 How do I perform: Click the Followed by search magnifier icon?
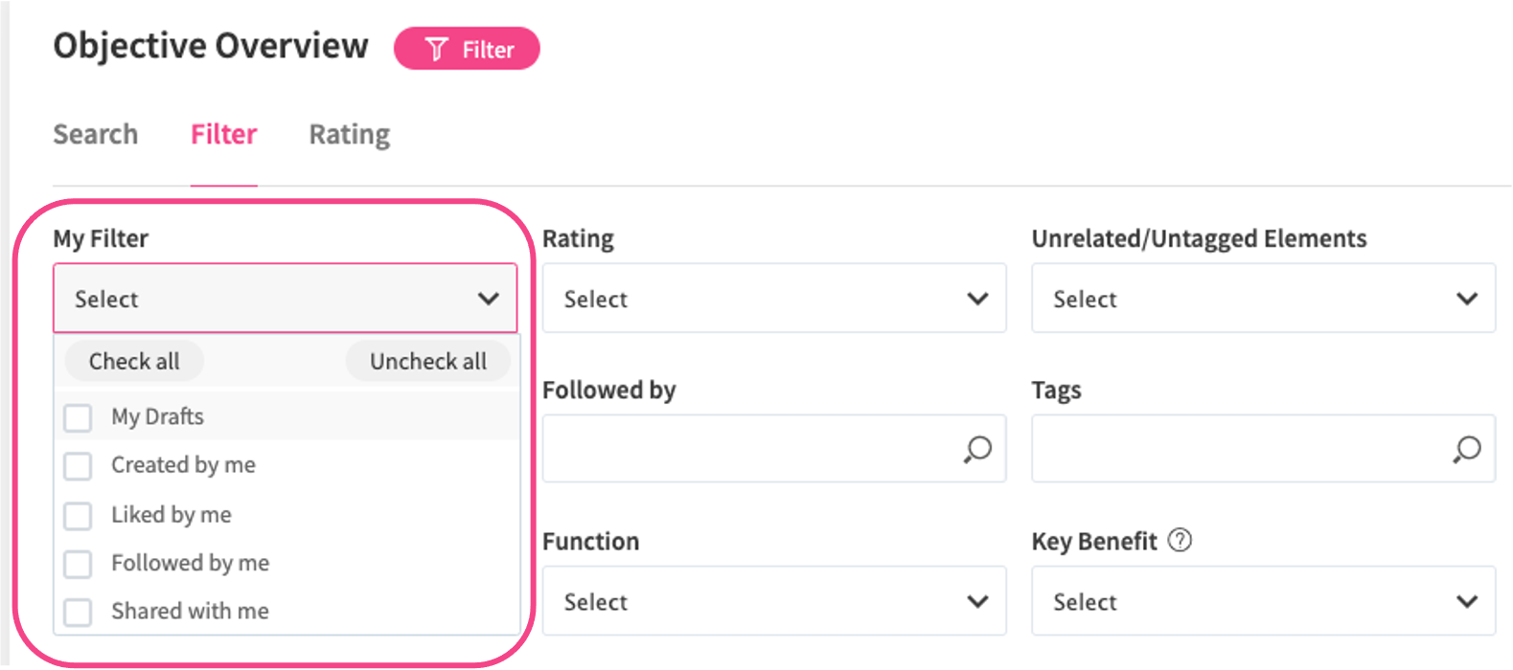click(x=977, y=449)
